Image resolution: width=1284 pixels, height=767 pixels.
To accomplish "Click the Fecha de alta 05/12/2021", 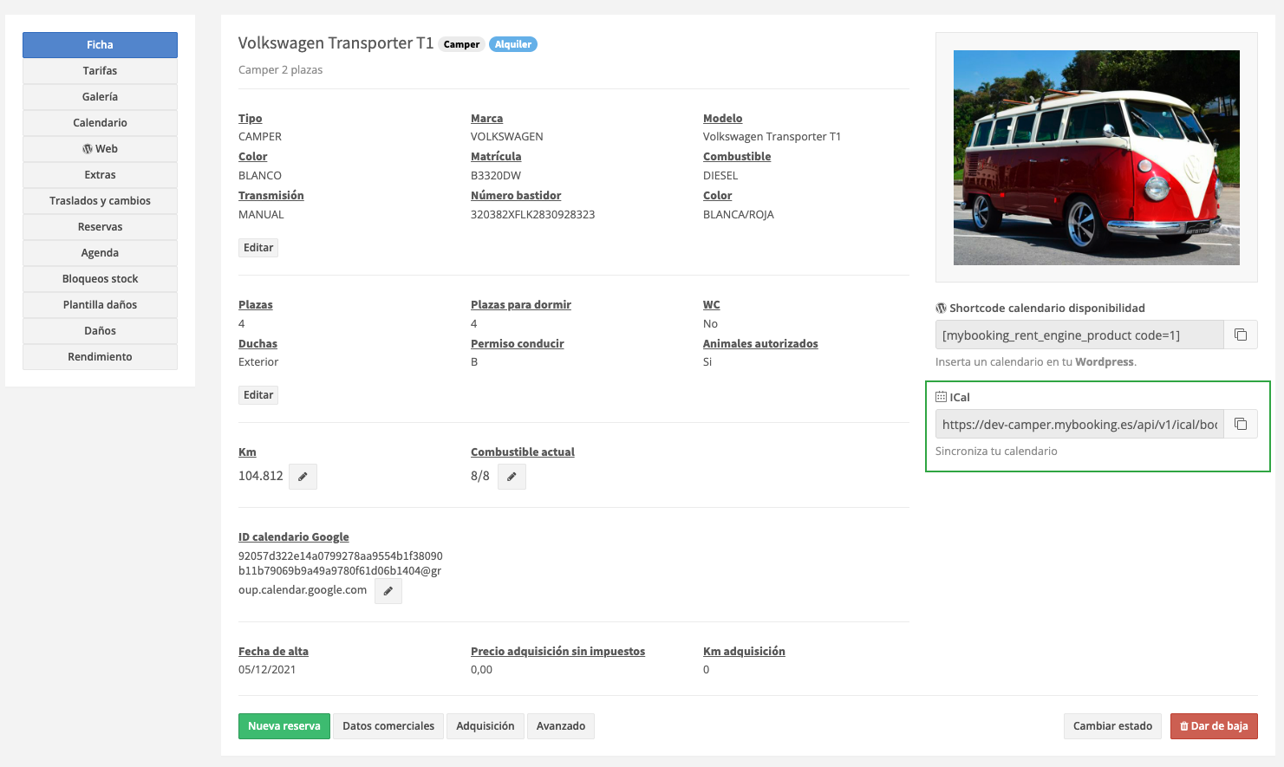I will coord(267,670).
